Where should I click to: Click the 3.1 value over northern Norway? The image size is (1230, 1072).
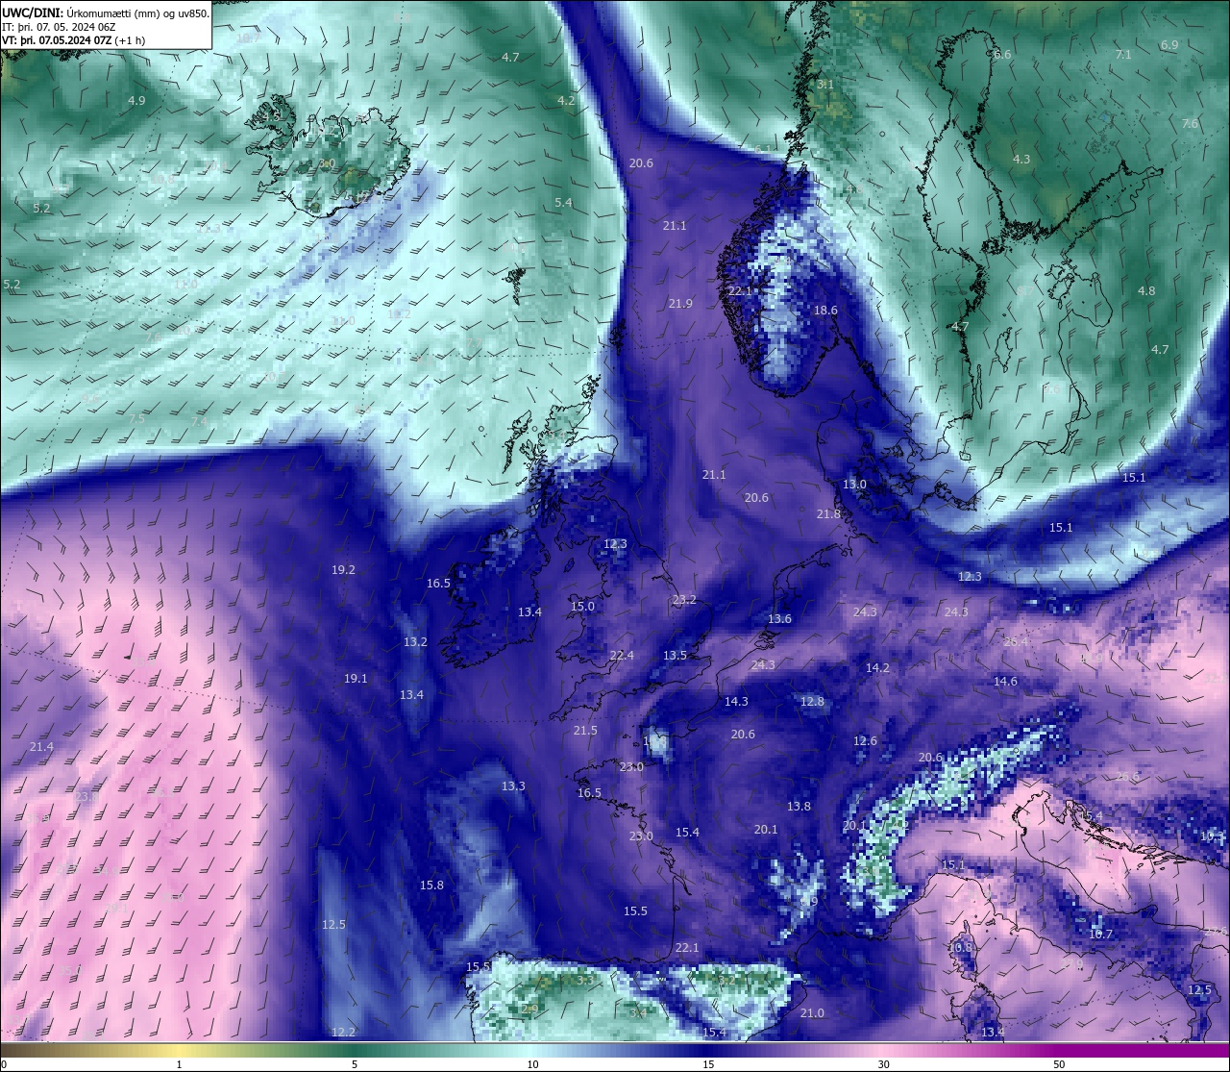pos(824,84)
